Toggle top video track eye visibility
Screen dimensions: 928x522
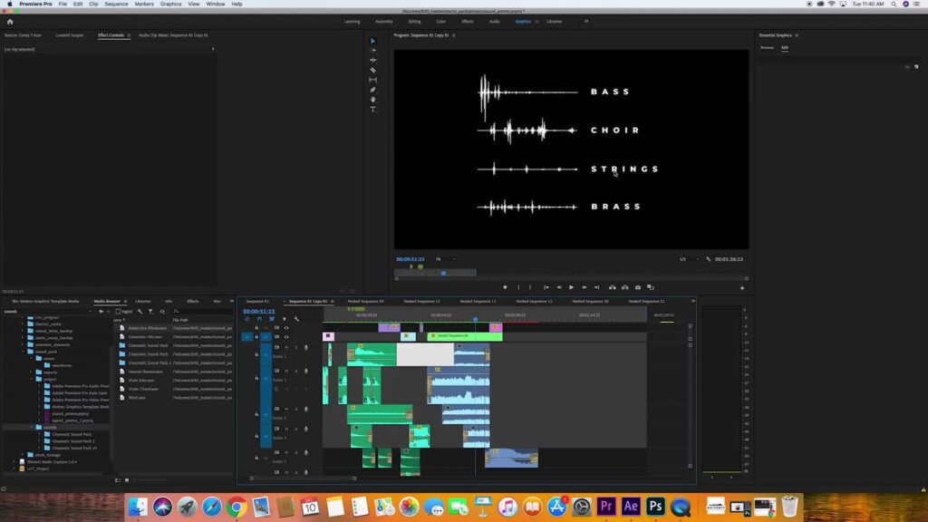coord(286,328)
